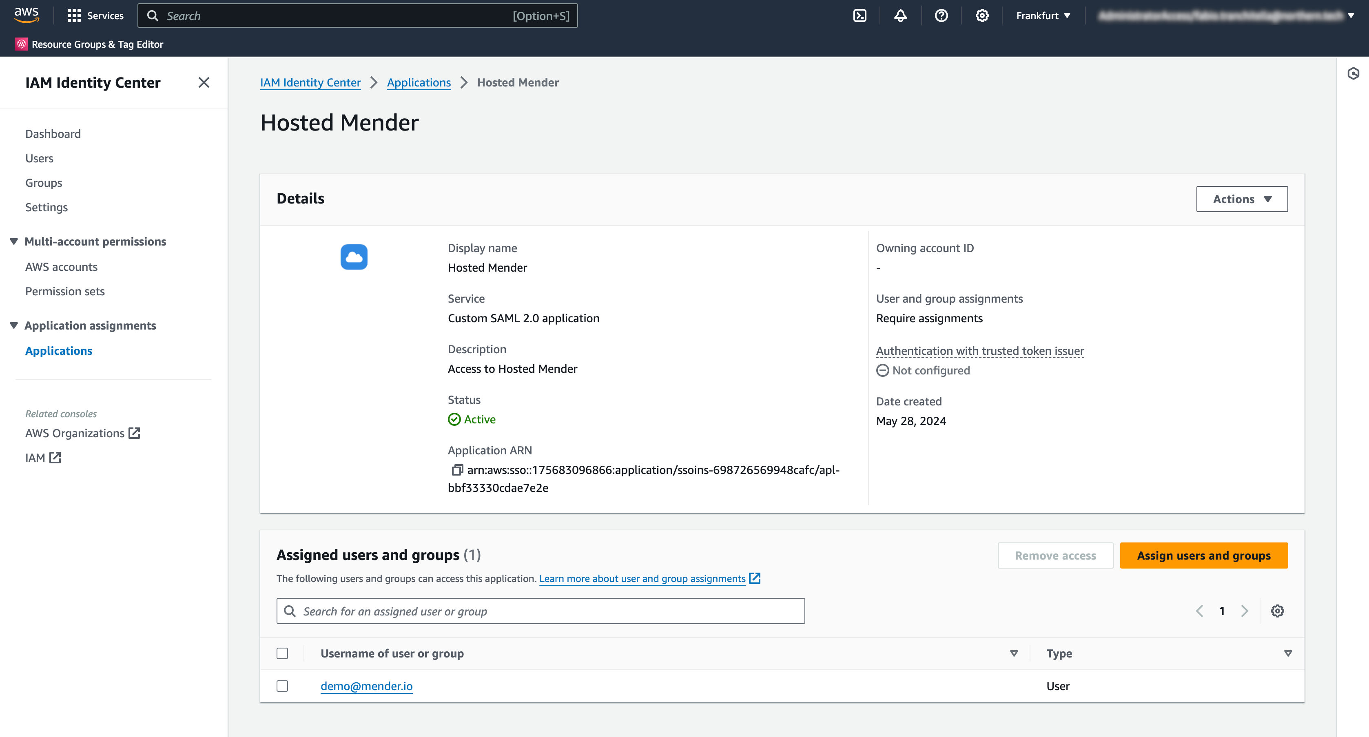Open the Frankfurt region dropdown

[x=1042, y=15]
